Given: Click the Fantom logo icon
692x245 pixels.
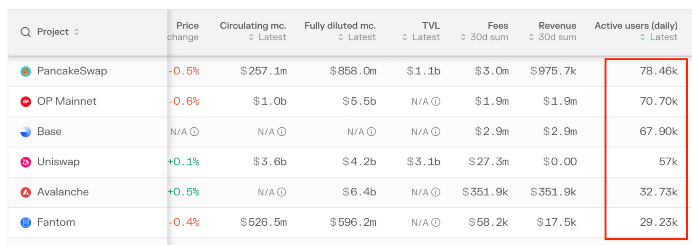Looking at the screenshot, I should pos(26,223).
